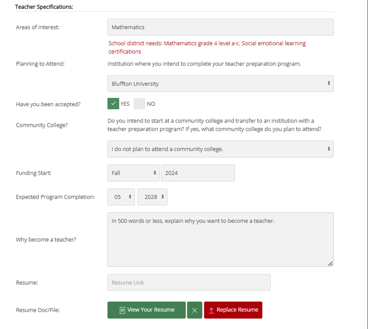Check the NO acceptance checkbox
This screenshot has height=329, width=368.
pyautogui.click(x=139, y=104)
